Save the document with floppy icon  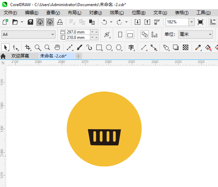pyautogui.click(x=30, y=22)
